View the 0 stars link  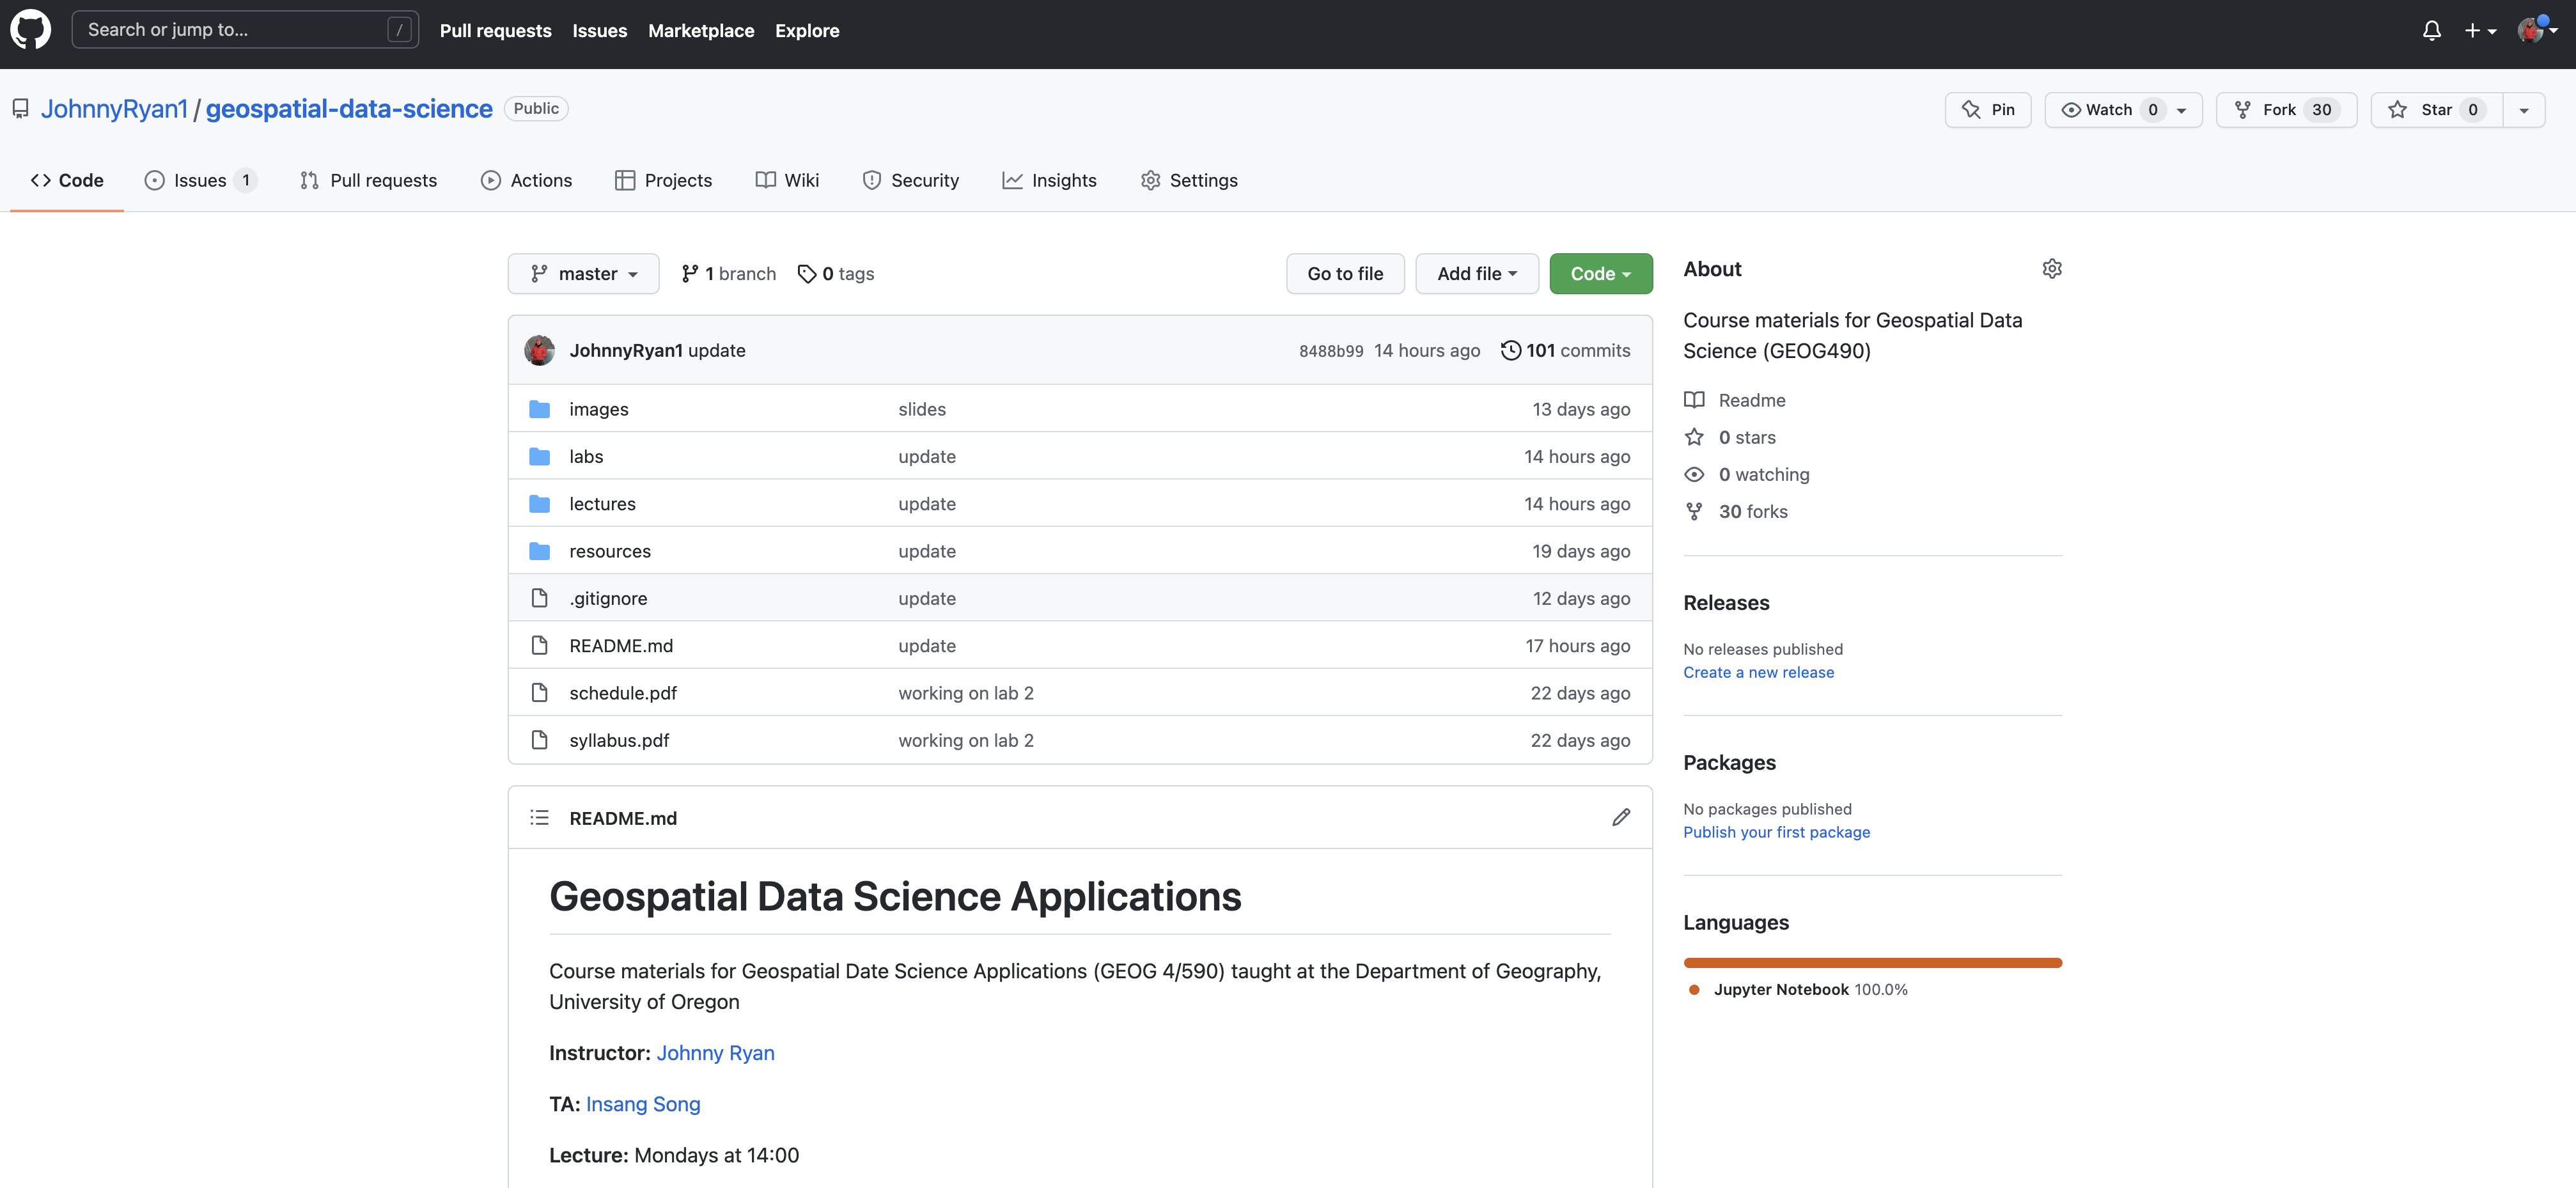(1730, 437)
